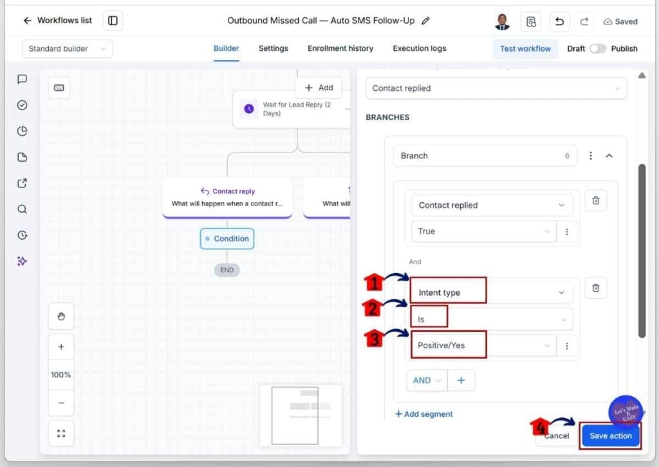
Task: Click the canvas minimap thumbnail
Action: point(301,415)
